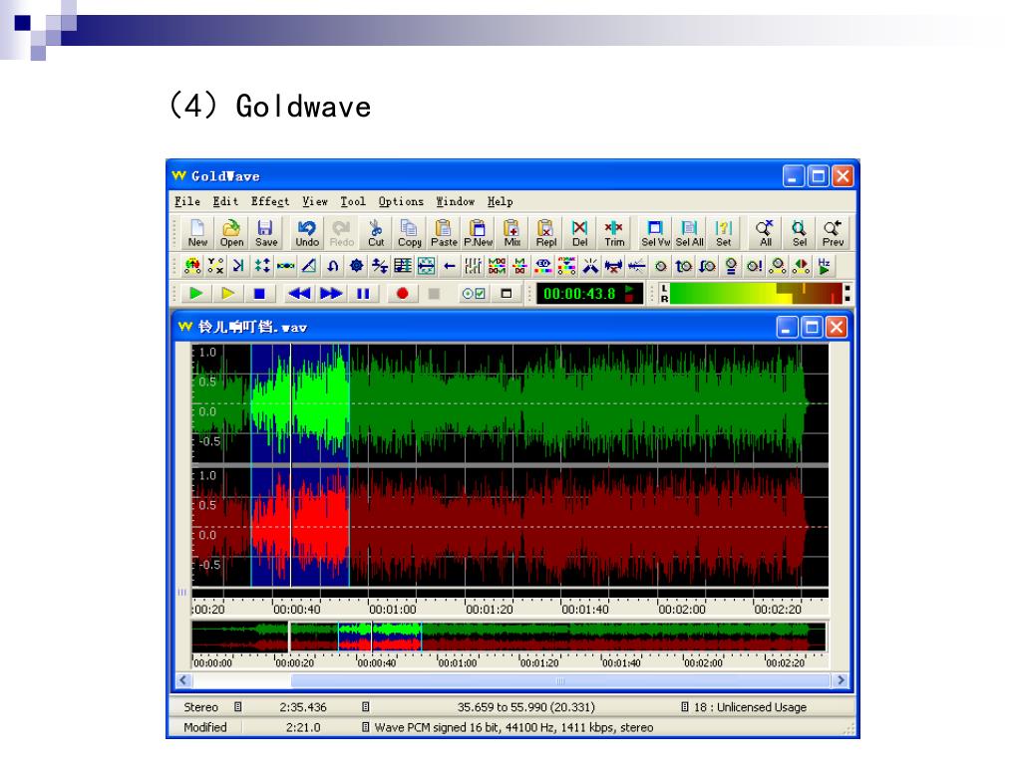Delete selection with Del button
This screenshot has height=765, width=1021.
coord(579,233)
